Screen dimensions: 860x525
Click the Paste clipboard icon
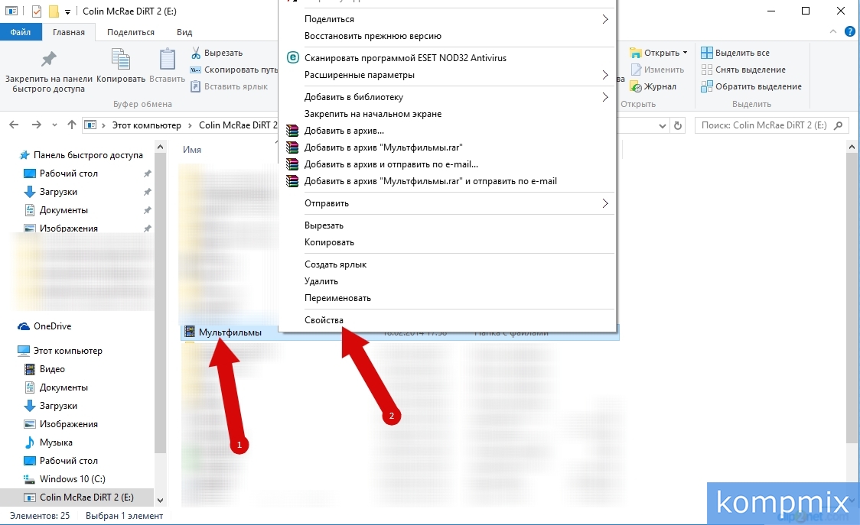click(168, 60)
